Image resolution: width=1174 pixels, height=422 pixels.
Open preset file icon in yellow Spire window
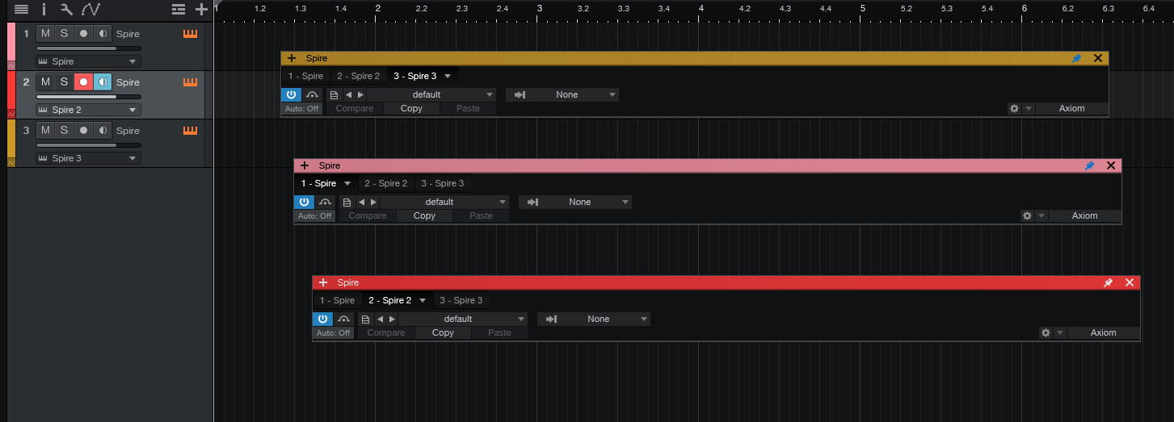tap(334, 94)
